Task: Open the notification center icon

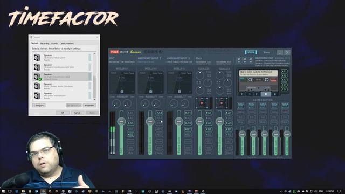Action: [x=339, y=191]
